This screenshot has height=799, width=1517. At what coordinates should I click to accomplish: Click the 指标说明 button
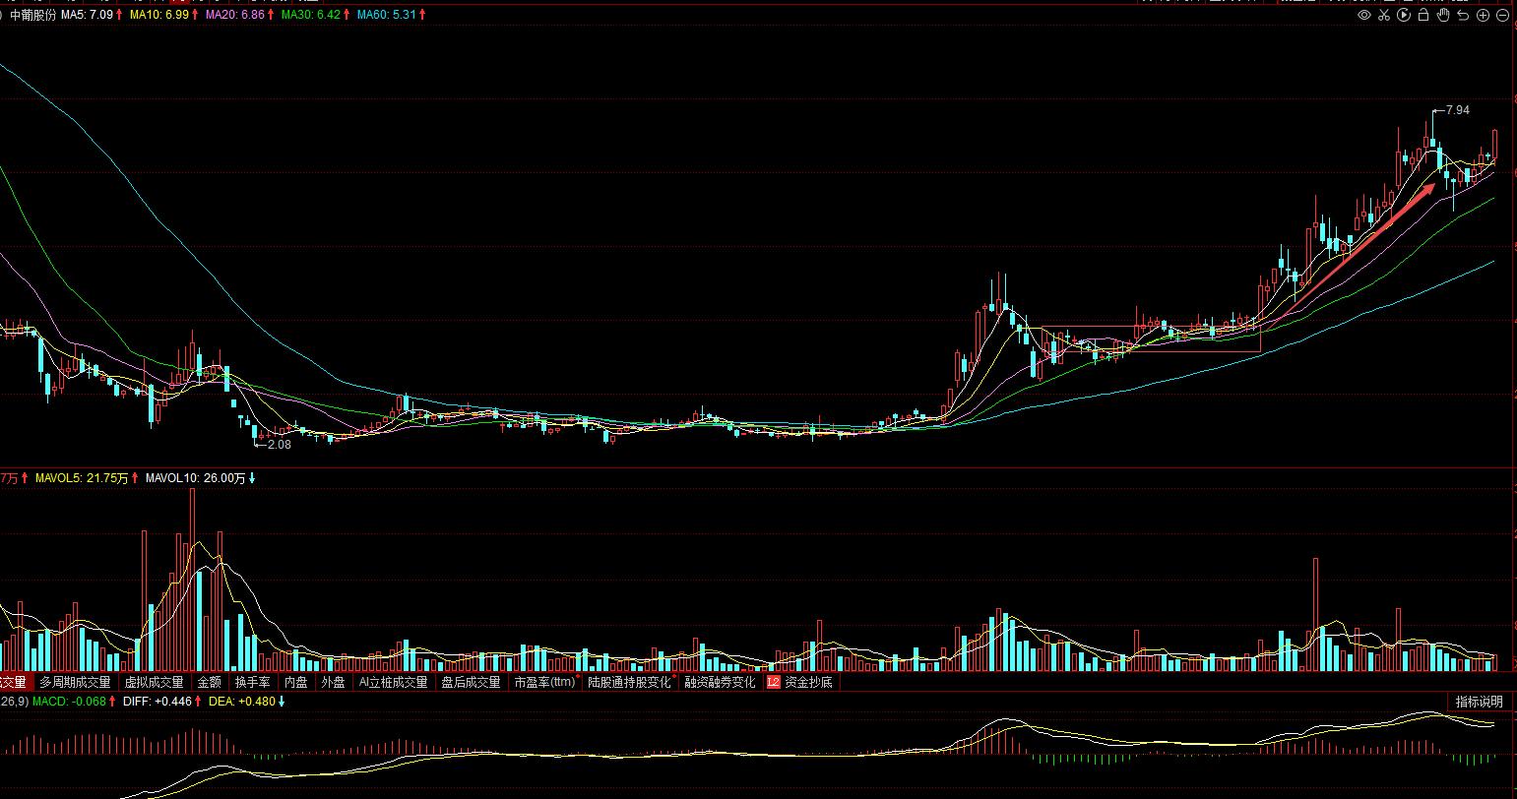tap(1480, 702)
